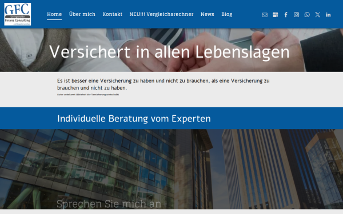Screen dimensions: 343x214
Task: Go to the Home menu item
Action: tap(54, 14)
